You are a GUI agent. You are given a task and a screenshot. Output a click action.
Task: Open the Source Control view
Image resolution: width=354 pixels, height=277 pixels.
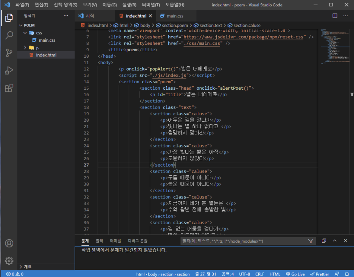coord(9,53)
